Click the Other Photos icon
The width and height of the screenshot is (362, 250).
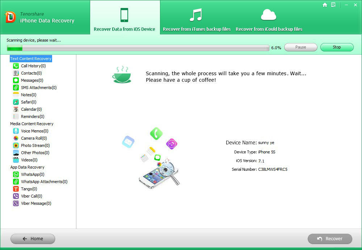coord(16,153)
